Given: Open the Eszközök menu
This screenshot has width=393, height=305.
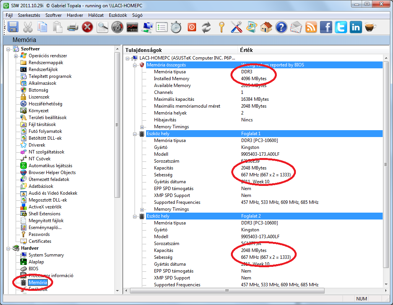Looking at the screenshot, I should point(118,15).
